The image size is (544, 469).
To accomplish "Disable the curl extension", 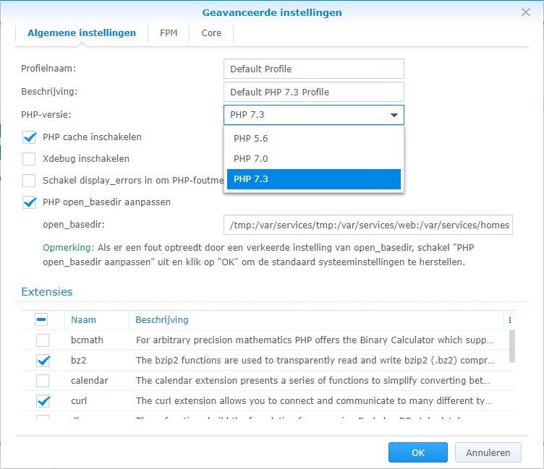I will pos(43,400).
